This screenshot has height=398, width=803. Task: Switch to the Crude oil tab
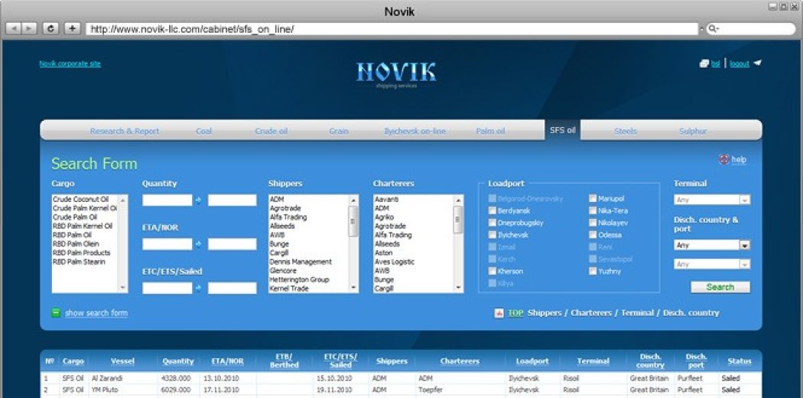click(x=271, y=131)
